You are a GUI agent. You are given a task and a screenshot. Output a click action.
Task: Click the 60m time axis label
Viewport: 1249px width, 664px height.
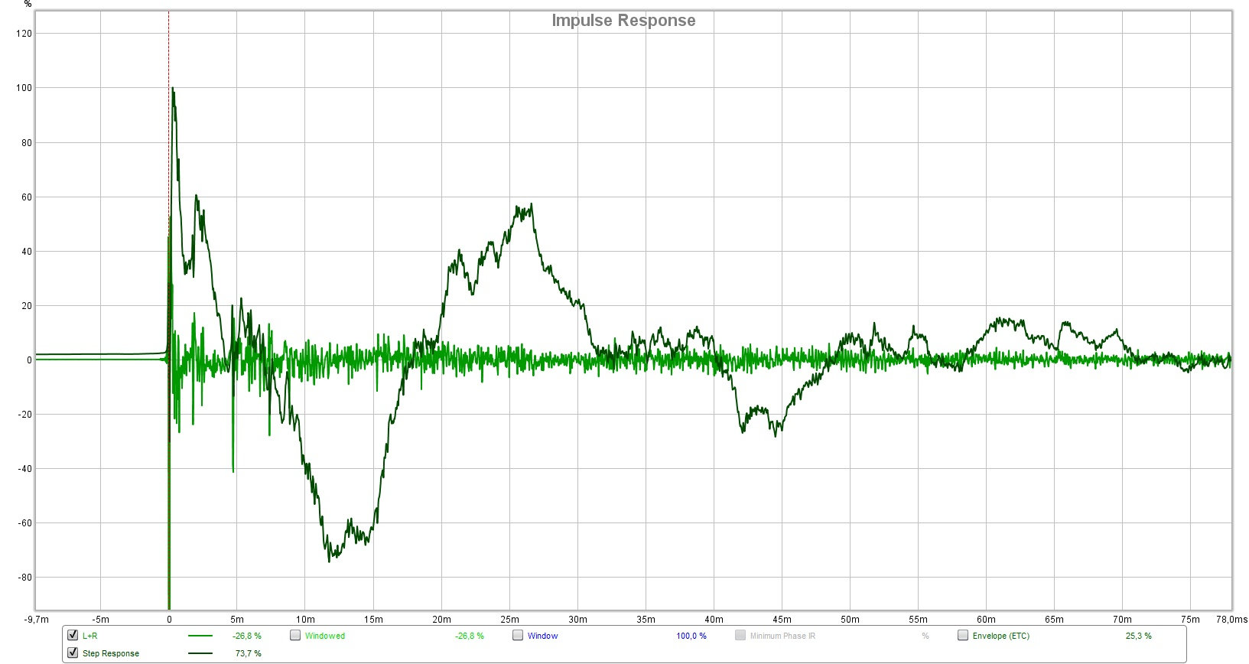pyautogui.click(x=986, y=620)
